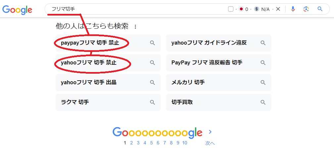Go to results page 4
This screenshot has width=334, height=149.
145,143
